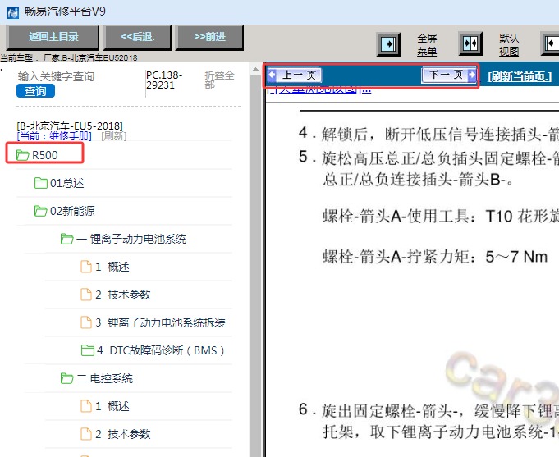The image size is (559, 457).
Task: Open the 01总述 tree item
Action: pyautogui.click(x=67, y=183)
